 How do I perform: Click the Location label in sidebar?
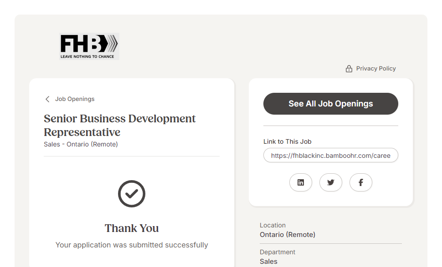click(272, 225)
